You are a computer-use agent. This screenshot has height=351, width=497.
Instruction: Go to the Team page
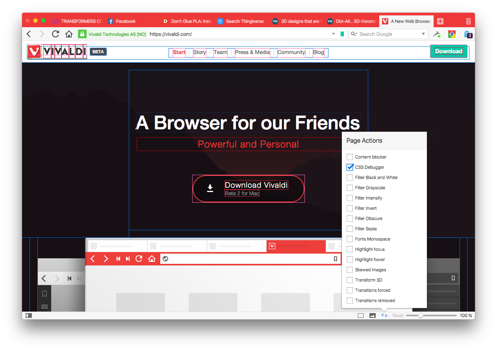(x=221, y=52)
